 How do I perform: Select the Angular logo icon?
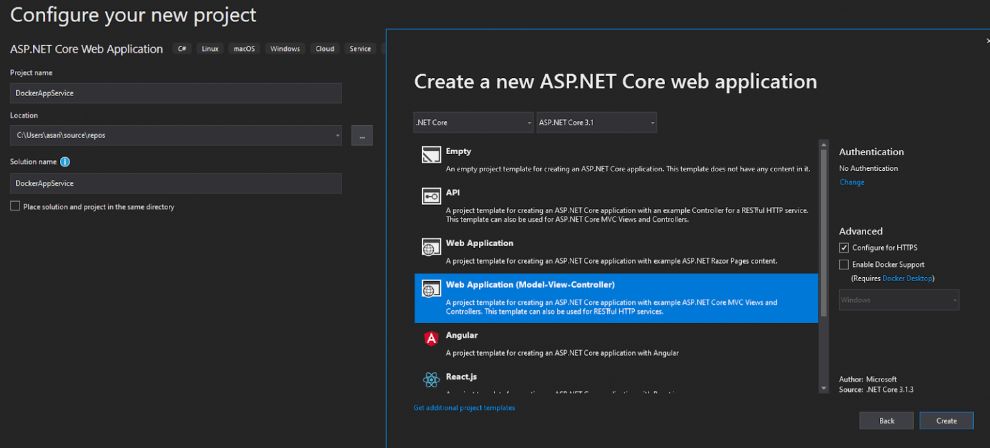click(431, 338)
